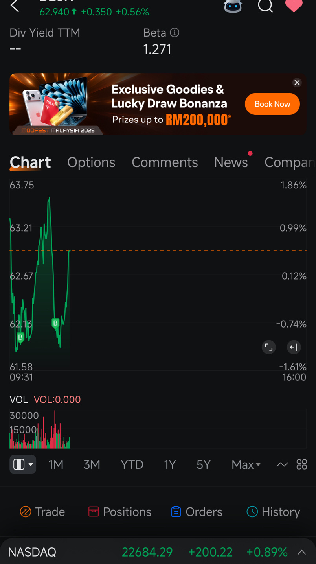Select the 1M time range
Viewport: 316px width, 564px height.
point(56,464)
